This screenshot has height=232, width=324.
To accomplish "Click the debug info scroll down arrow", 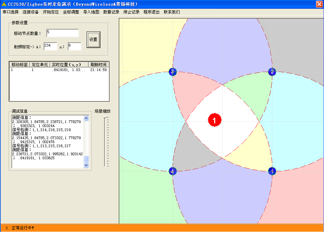I will coord(86,165).
